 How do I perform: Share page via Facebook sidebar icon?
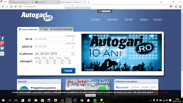tap(2, 38)
